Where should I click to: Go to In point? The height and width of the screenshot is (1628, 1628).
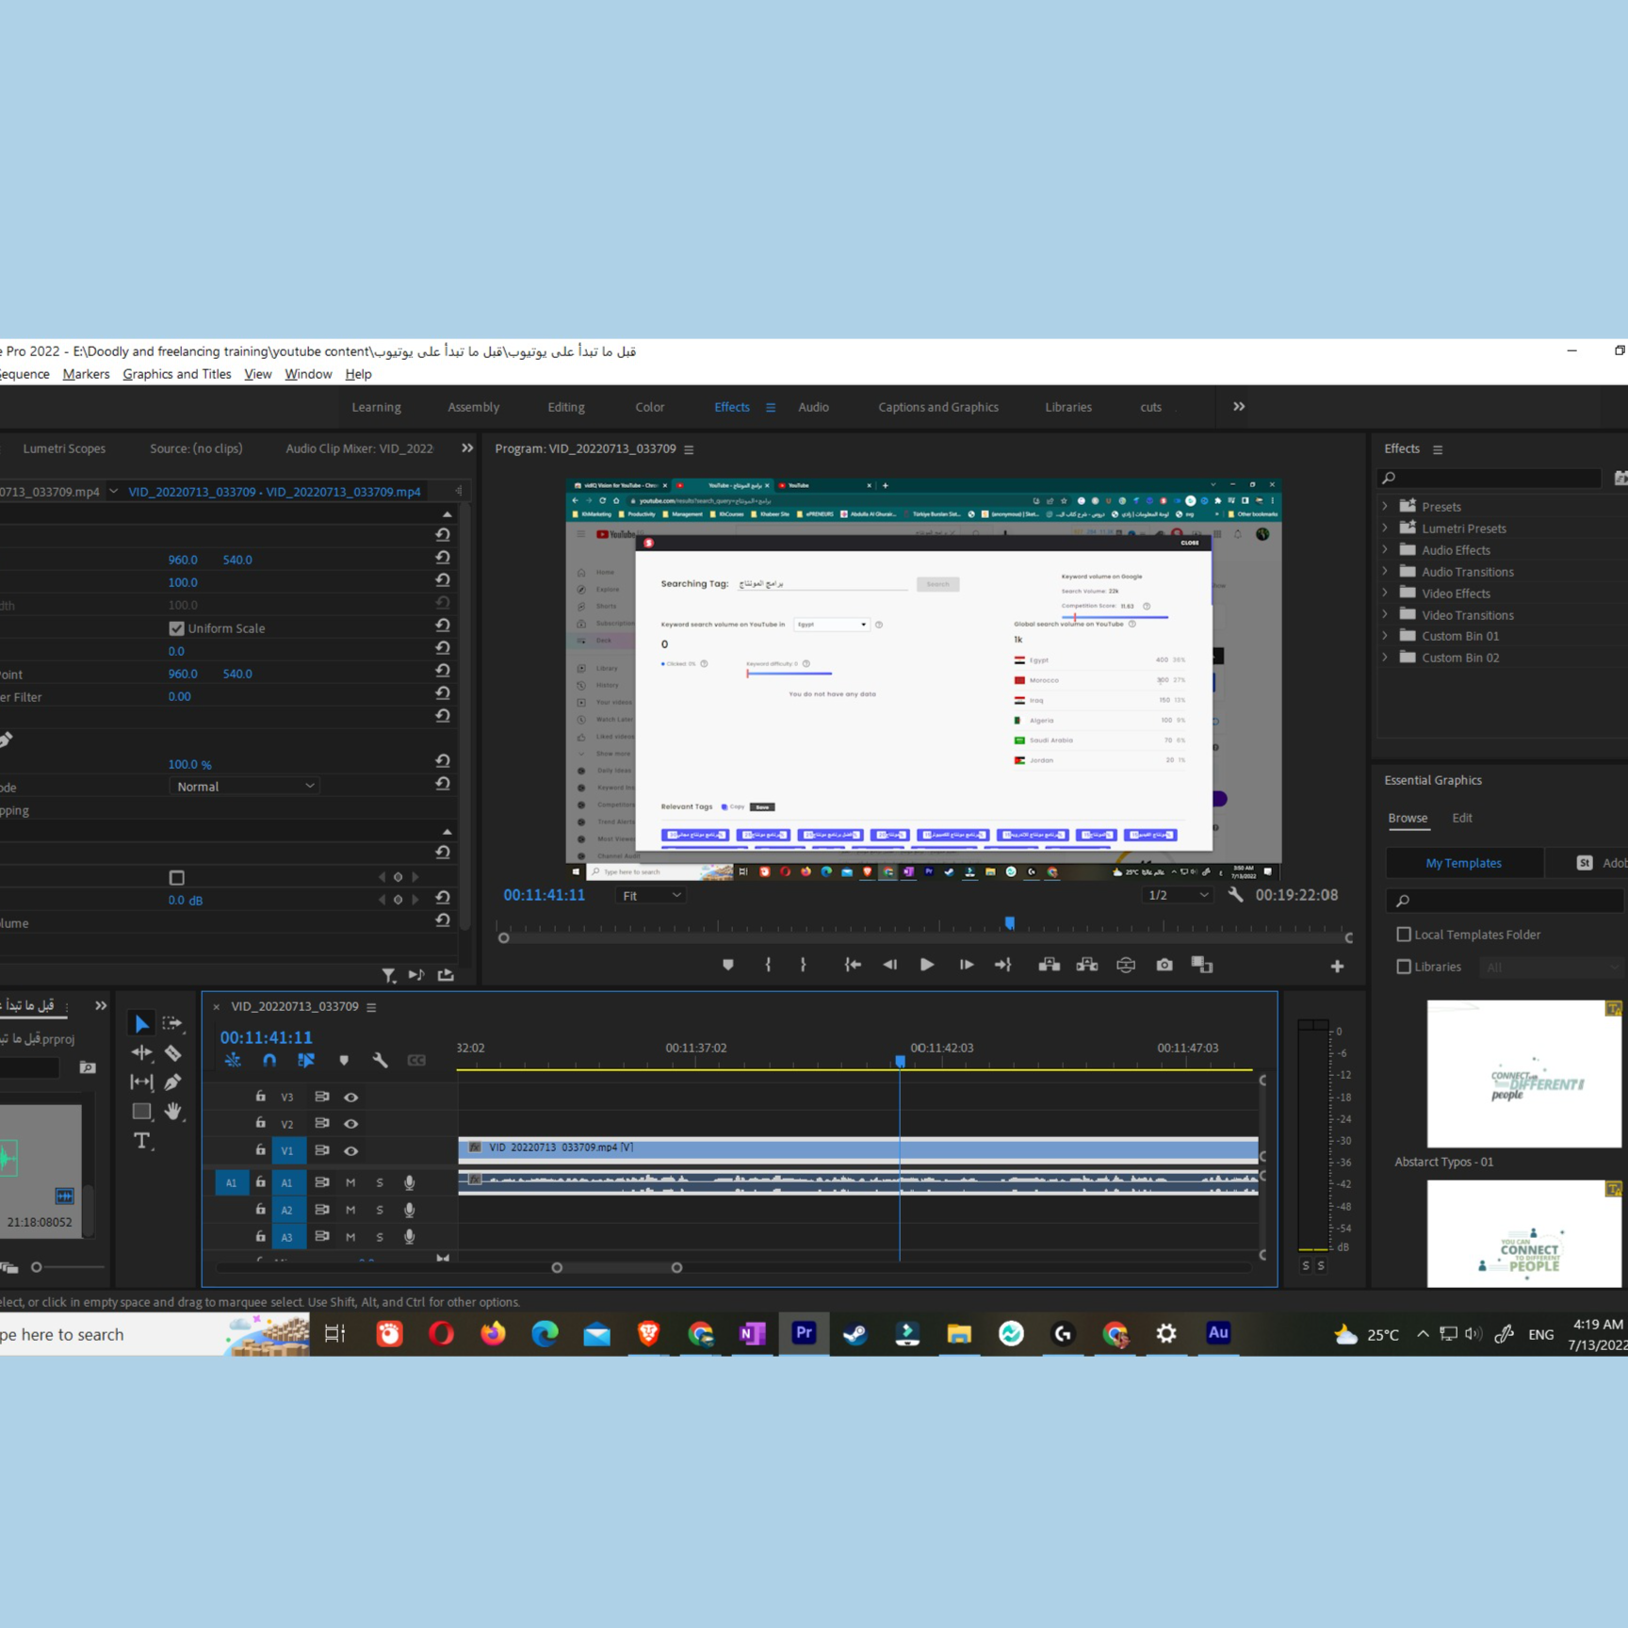[852, 965]
